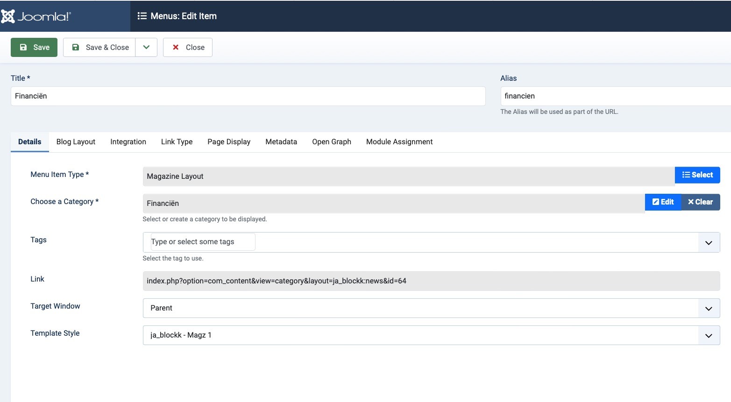Click Select to choose menu item type
731x402 pixels.
click(697, 175)
